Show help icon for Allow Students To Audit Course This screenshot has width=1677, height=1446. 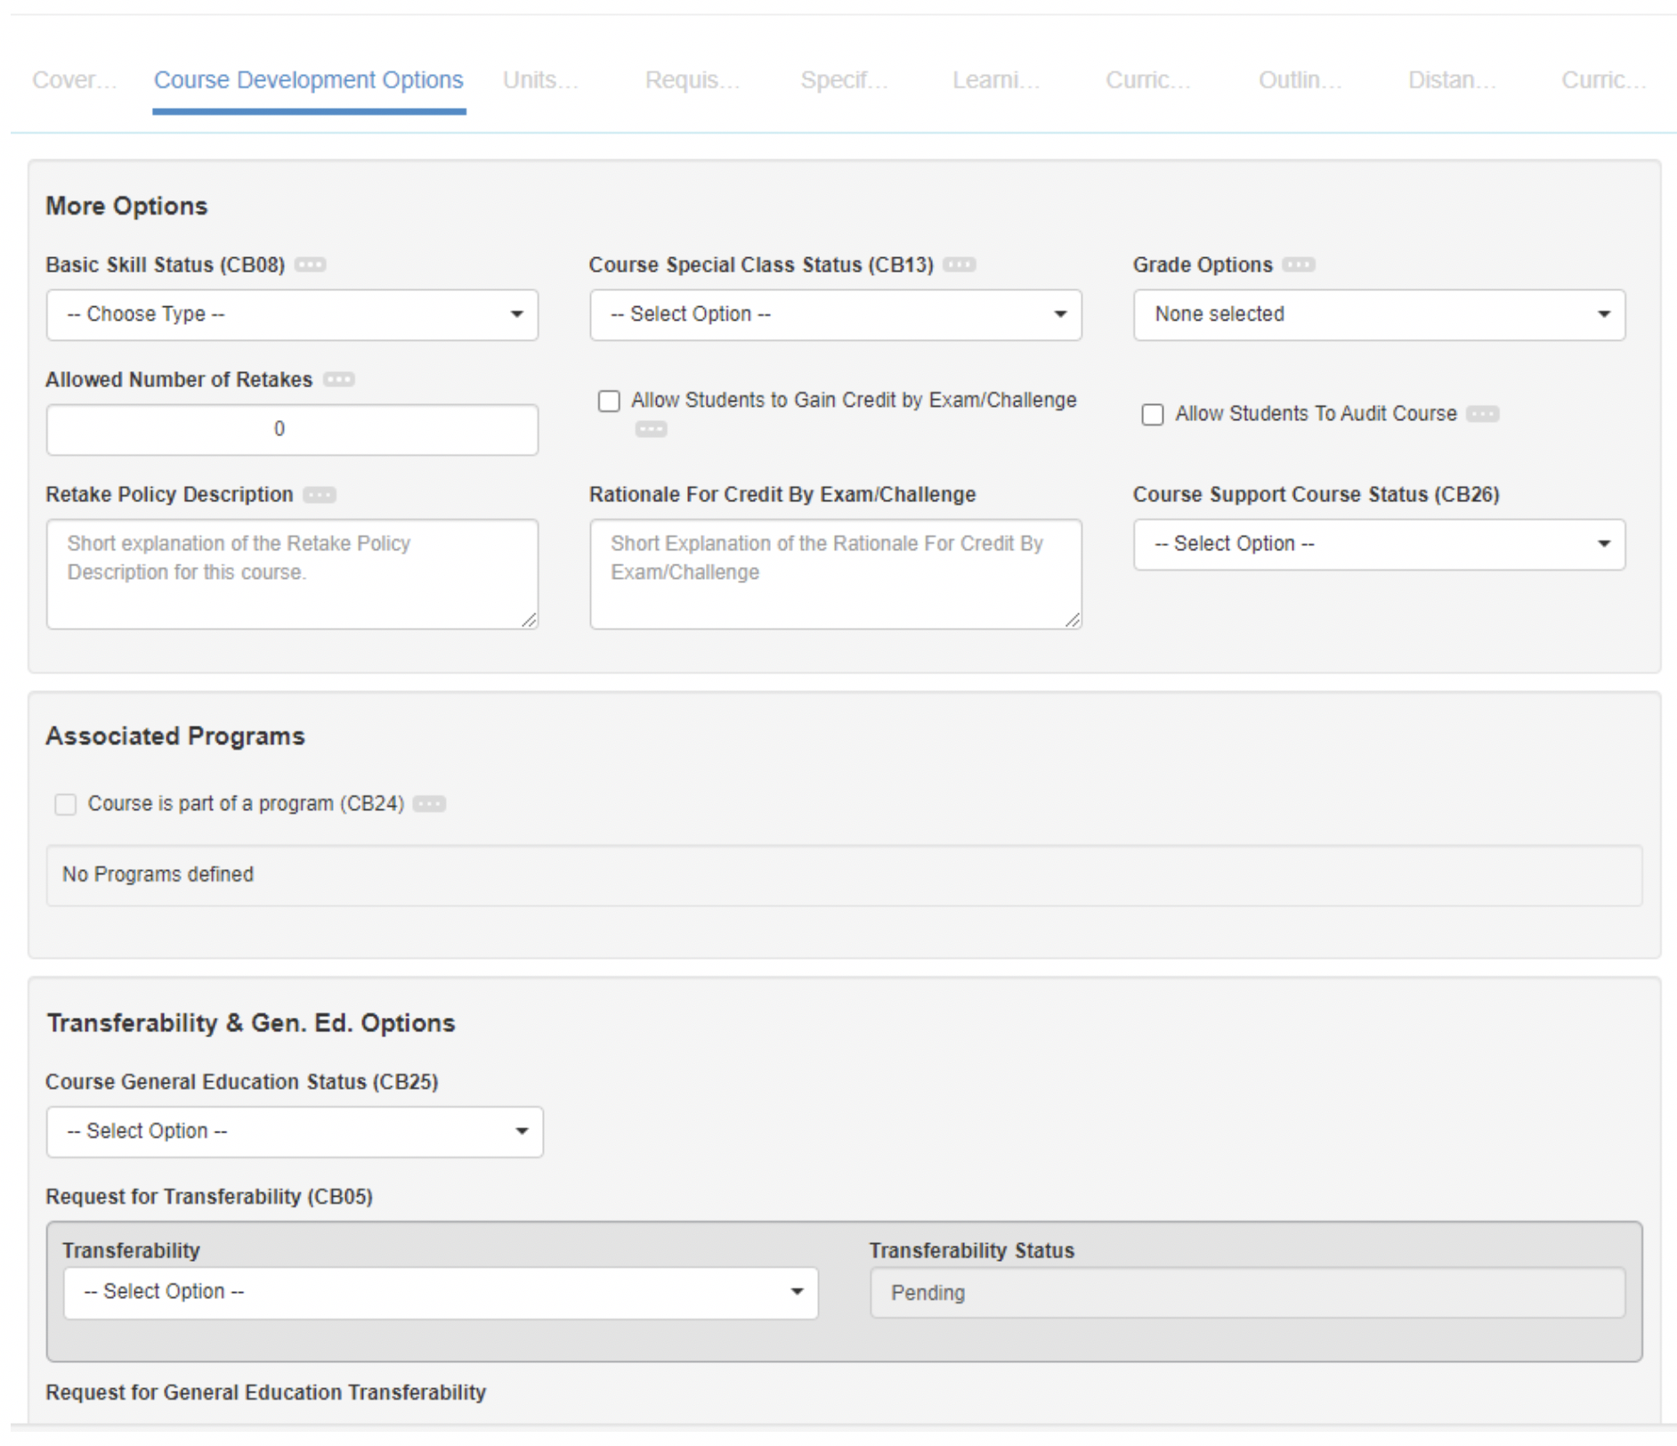1483,414
